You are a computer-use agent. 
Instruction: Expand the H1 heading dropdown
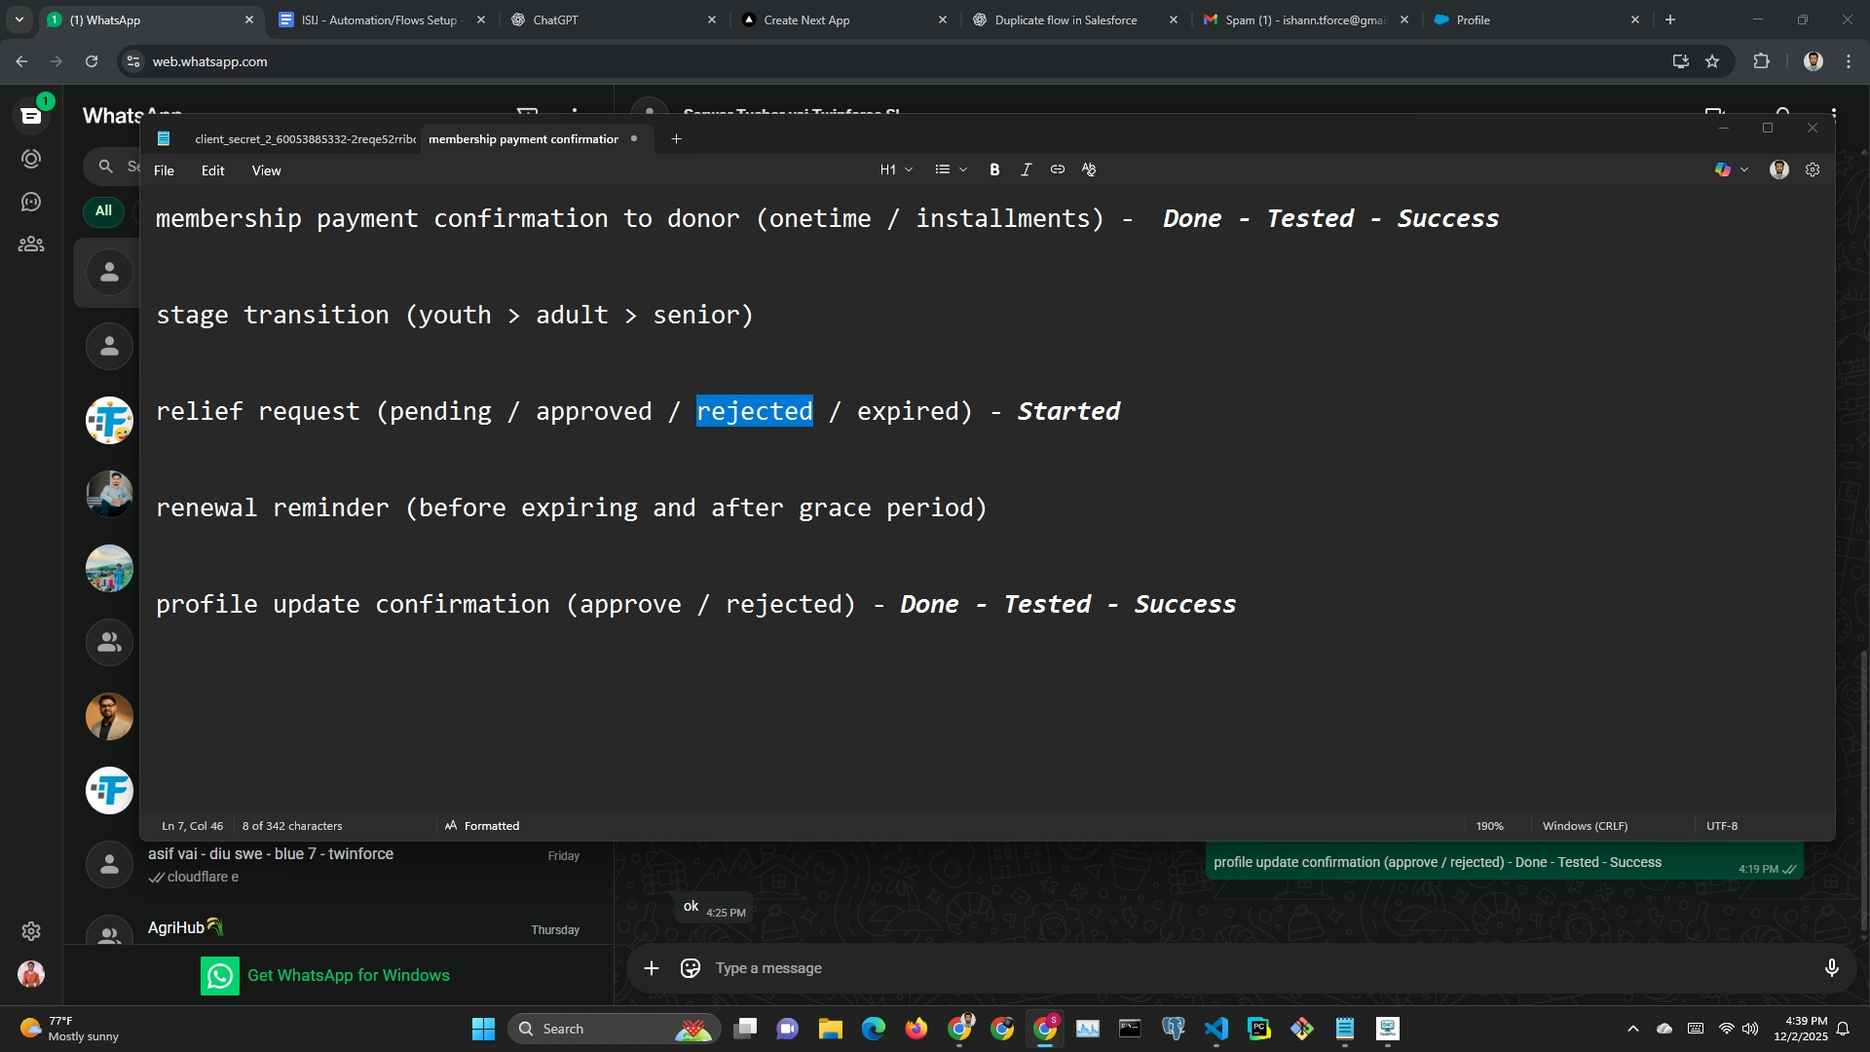coord(896,169)
